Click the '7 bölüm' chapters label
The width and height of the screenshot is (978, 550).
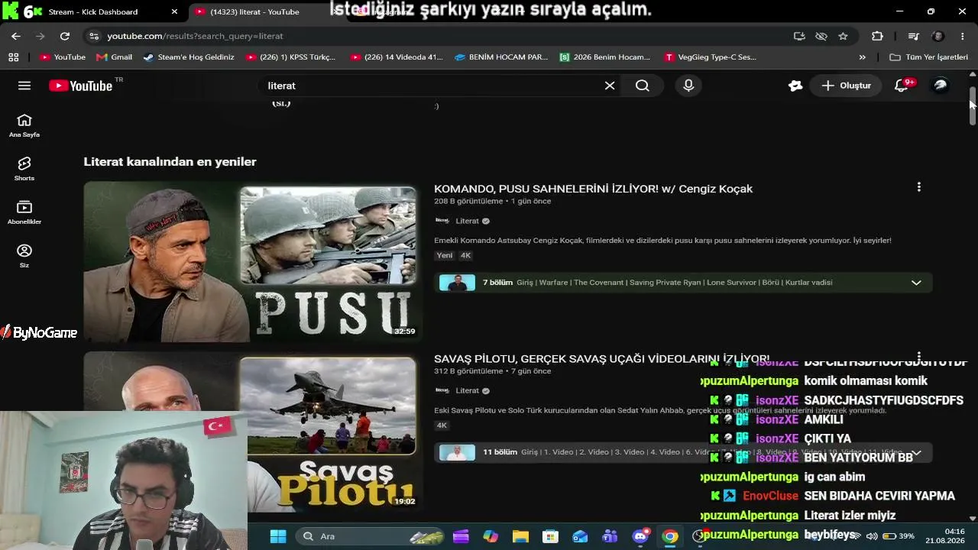(x=497, y=283)
